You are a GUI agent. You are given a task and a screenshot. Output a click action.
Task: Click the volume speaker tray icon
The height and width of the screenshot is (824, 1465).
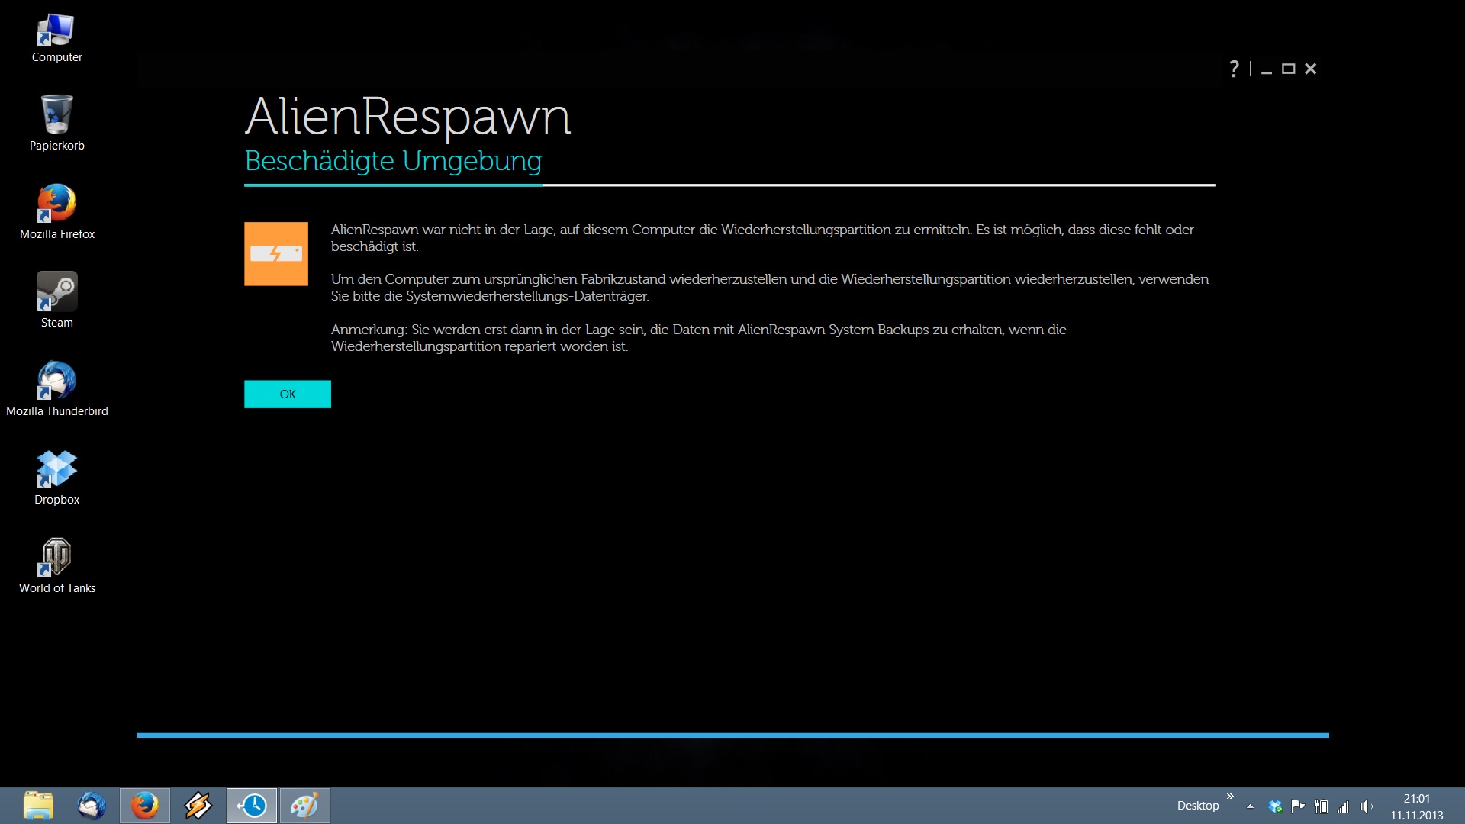(1366, 806)
